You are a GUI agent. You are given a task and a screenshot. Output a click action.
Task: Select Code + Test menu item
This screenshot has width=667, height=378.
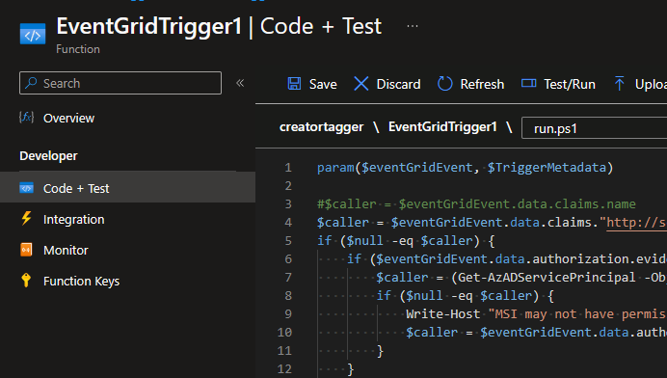click(127, 187)
